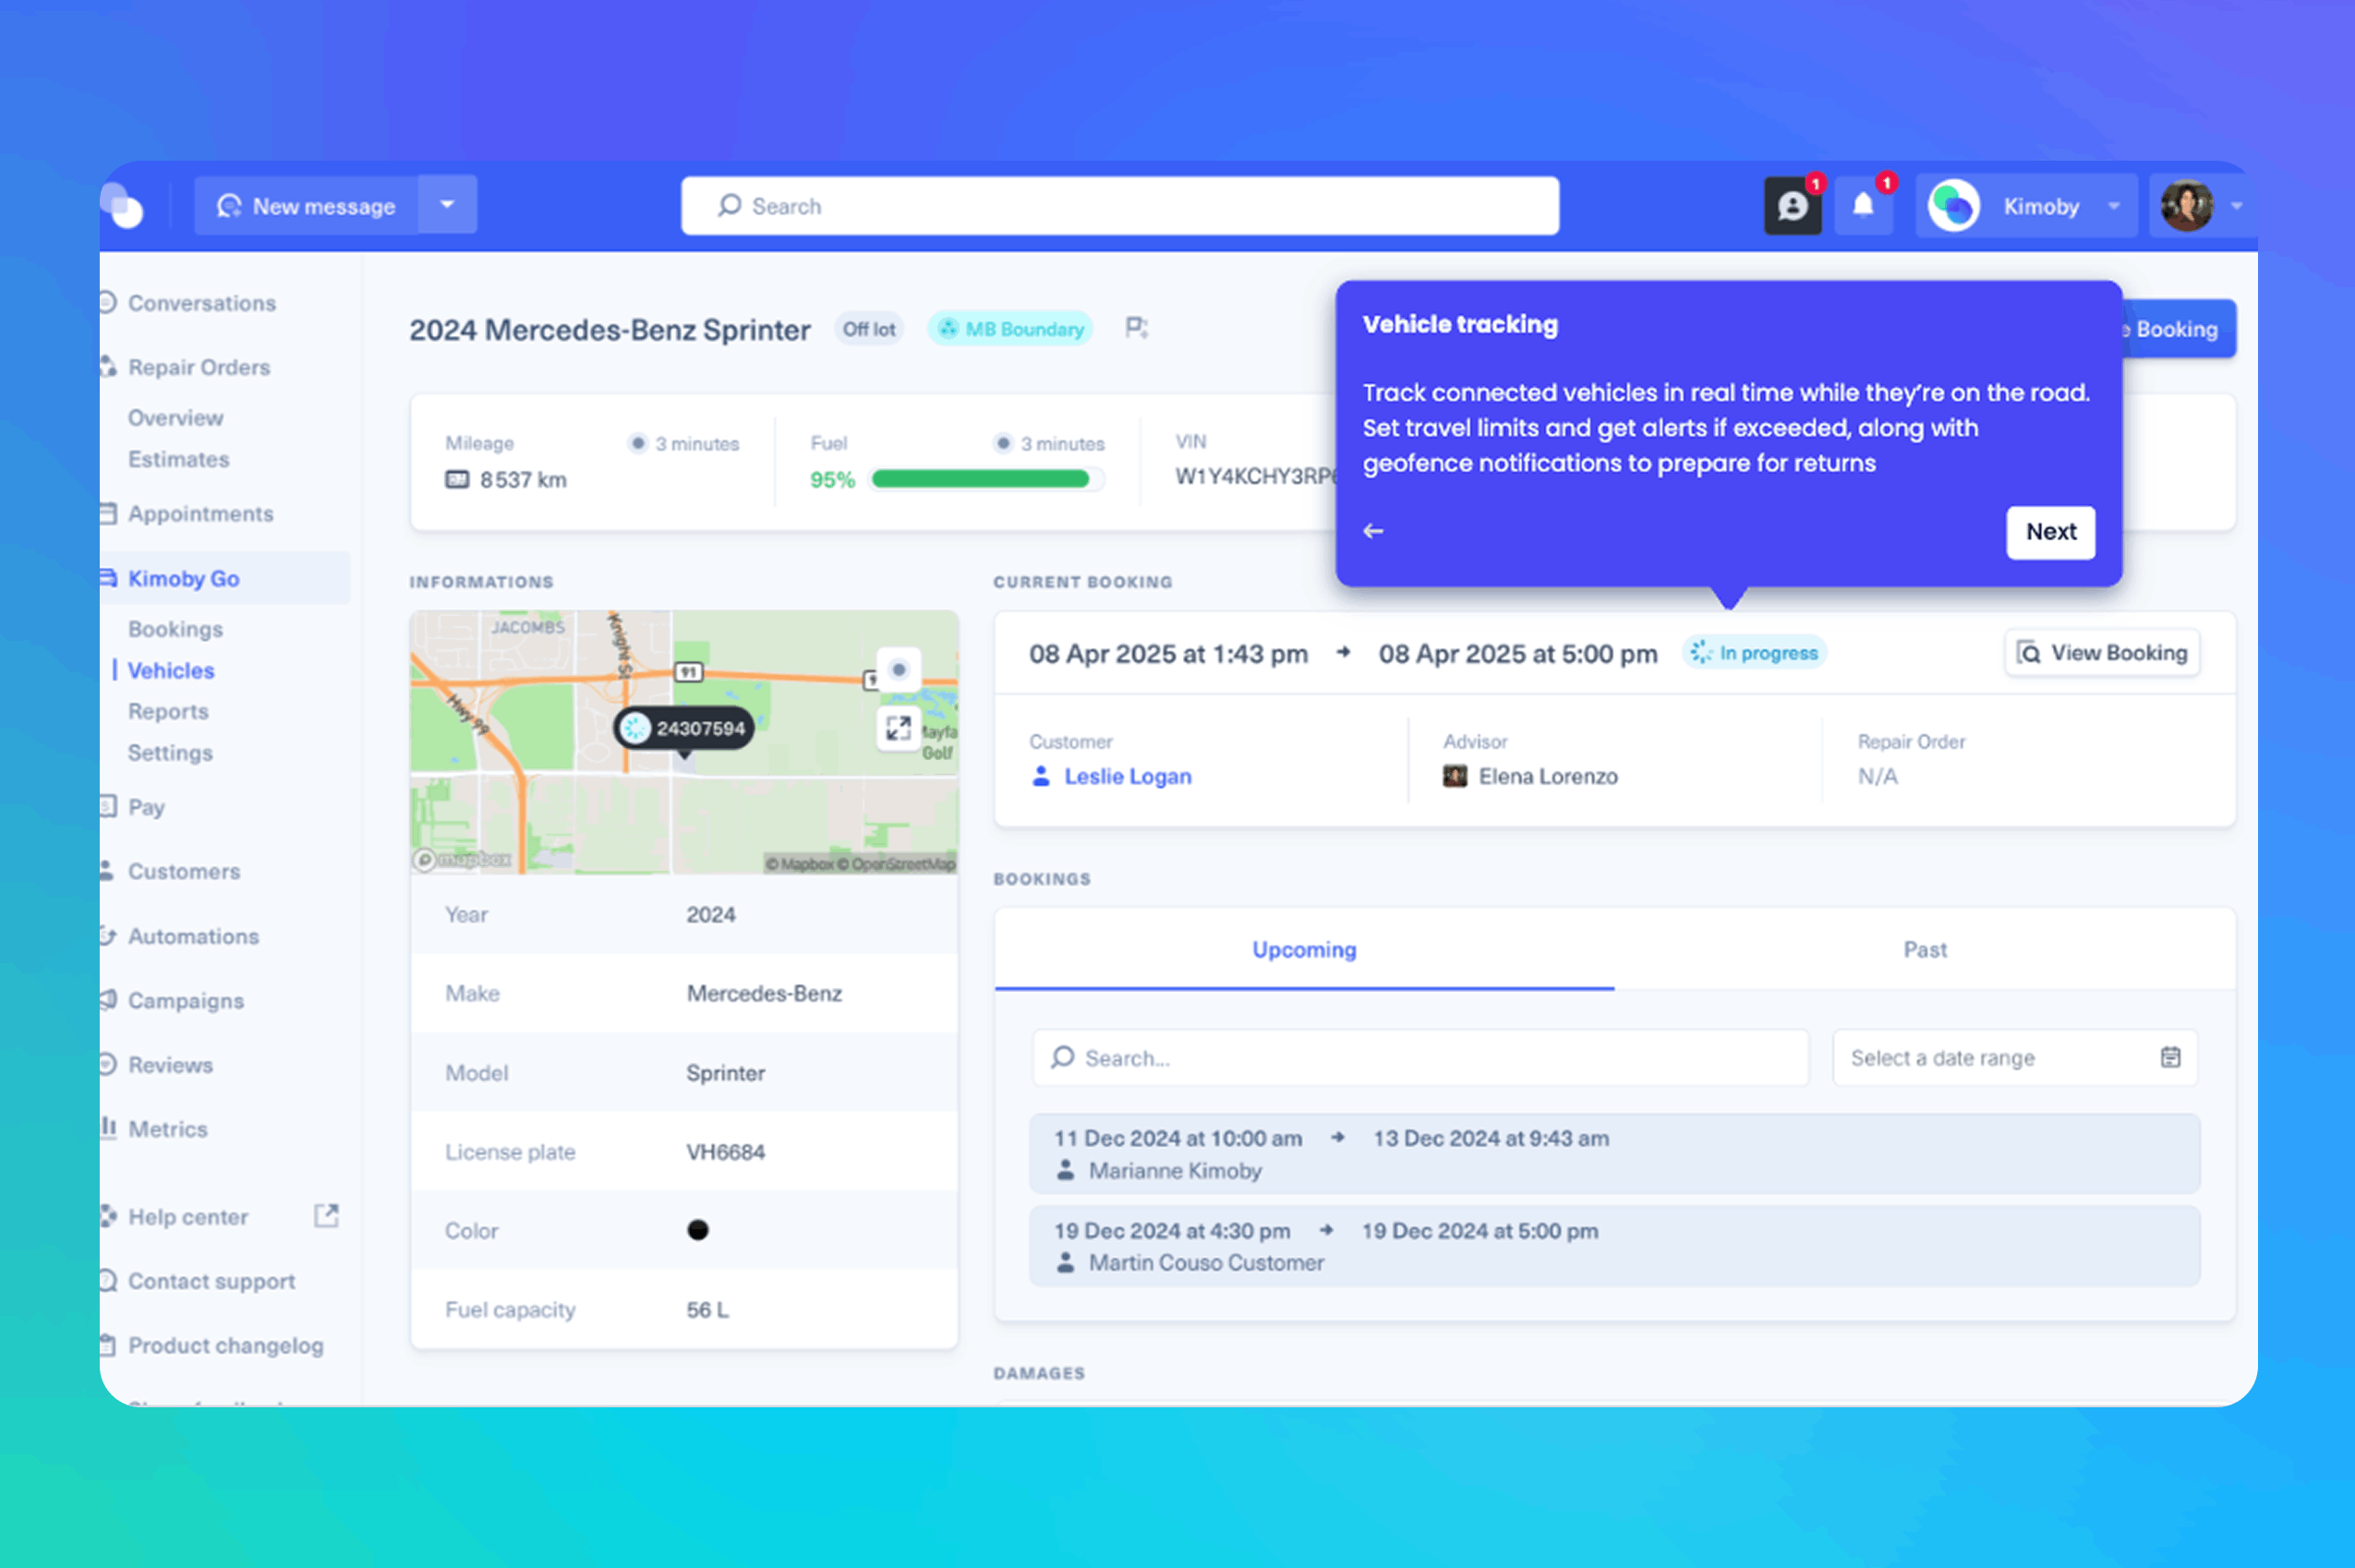Screen dimensions: 2355x1568
Task: Open the New message dropdown arrow
Action: tap(447, 205)
